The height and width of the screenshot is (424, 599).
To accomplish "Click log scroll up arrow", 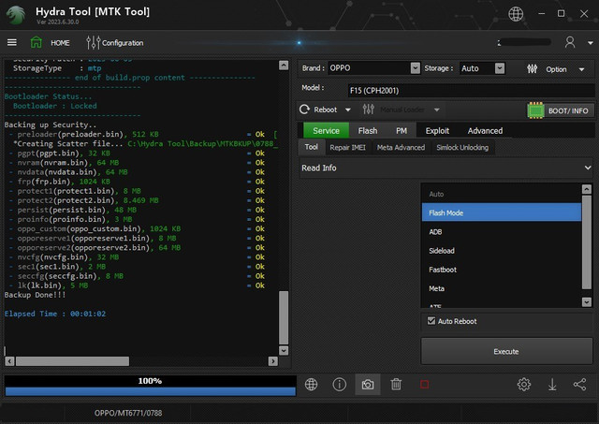I will (284, 66).
